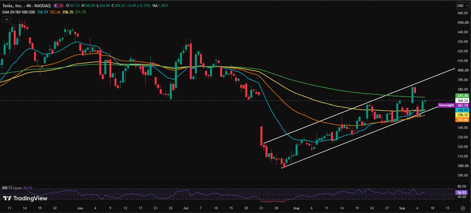The width and height of the screenshot is (471, 213).
Task: Click the RSI legend value 56.53
Action: (28, 188)
